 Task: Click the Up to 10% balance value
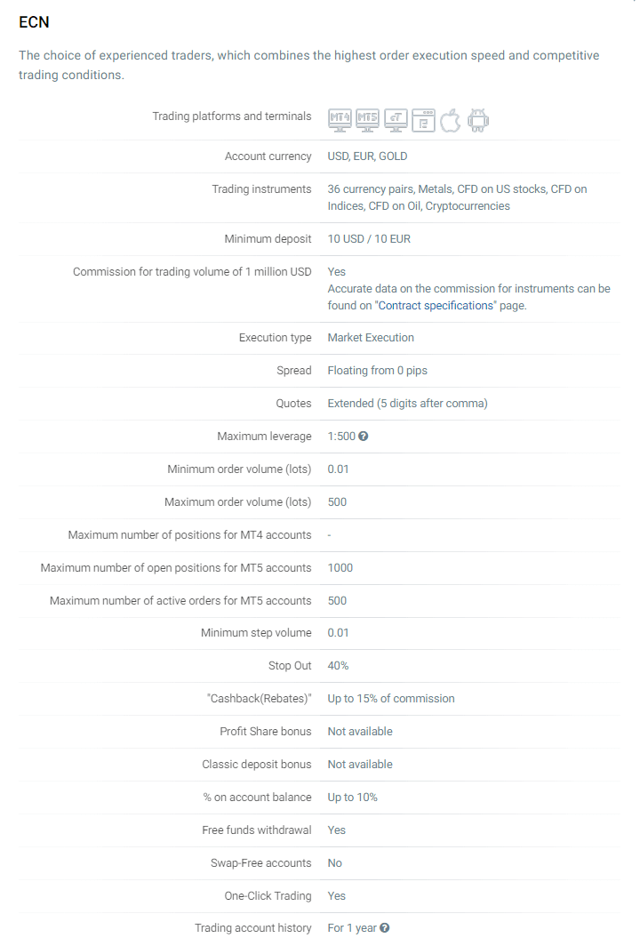[353, 798]
